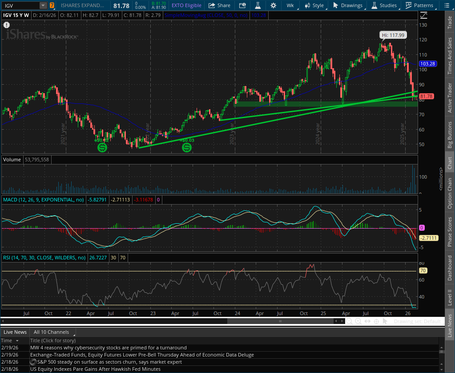
Task: Click the price axis scale icon
Action: [x=423, y=15]
